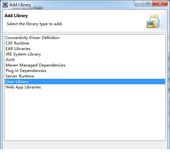
Task: Click empty area of the library list
Action: (85, 115)
